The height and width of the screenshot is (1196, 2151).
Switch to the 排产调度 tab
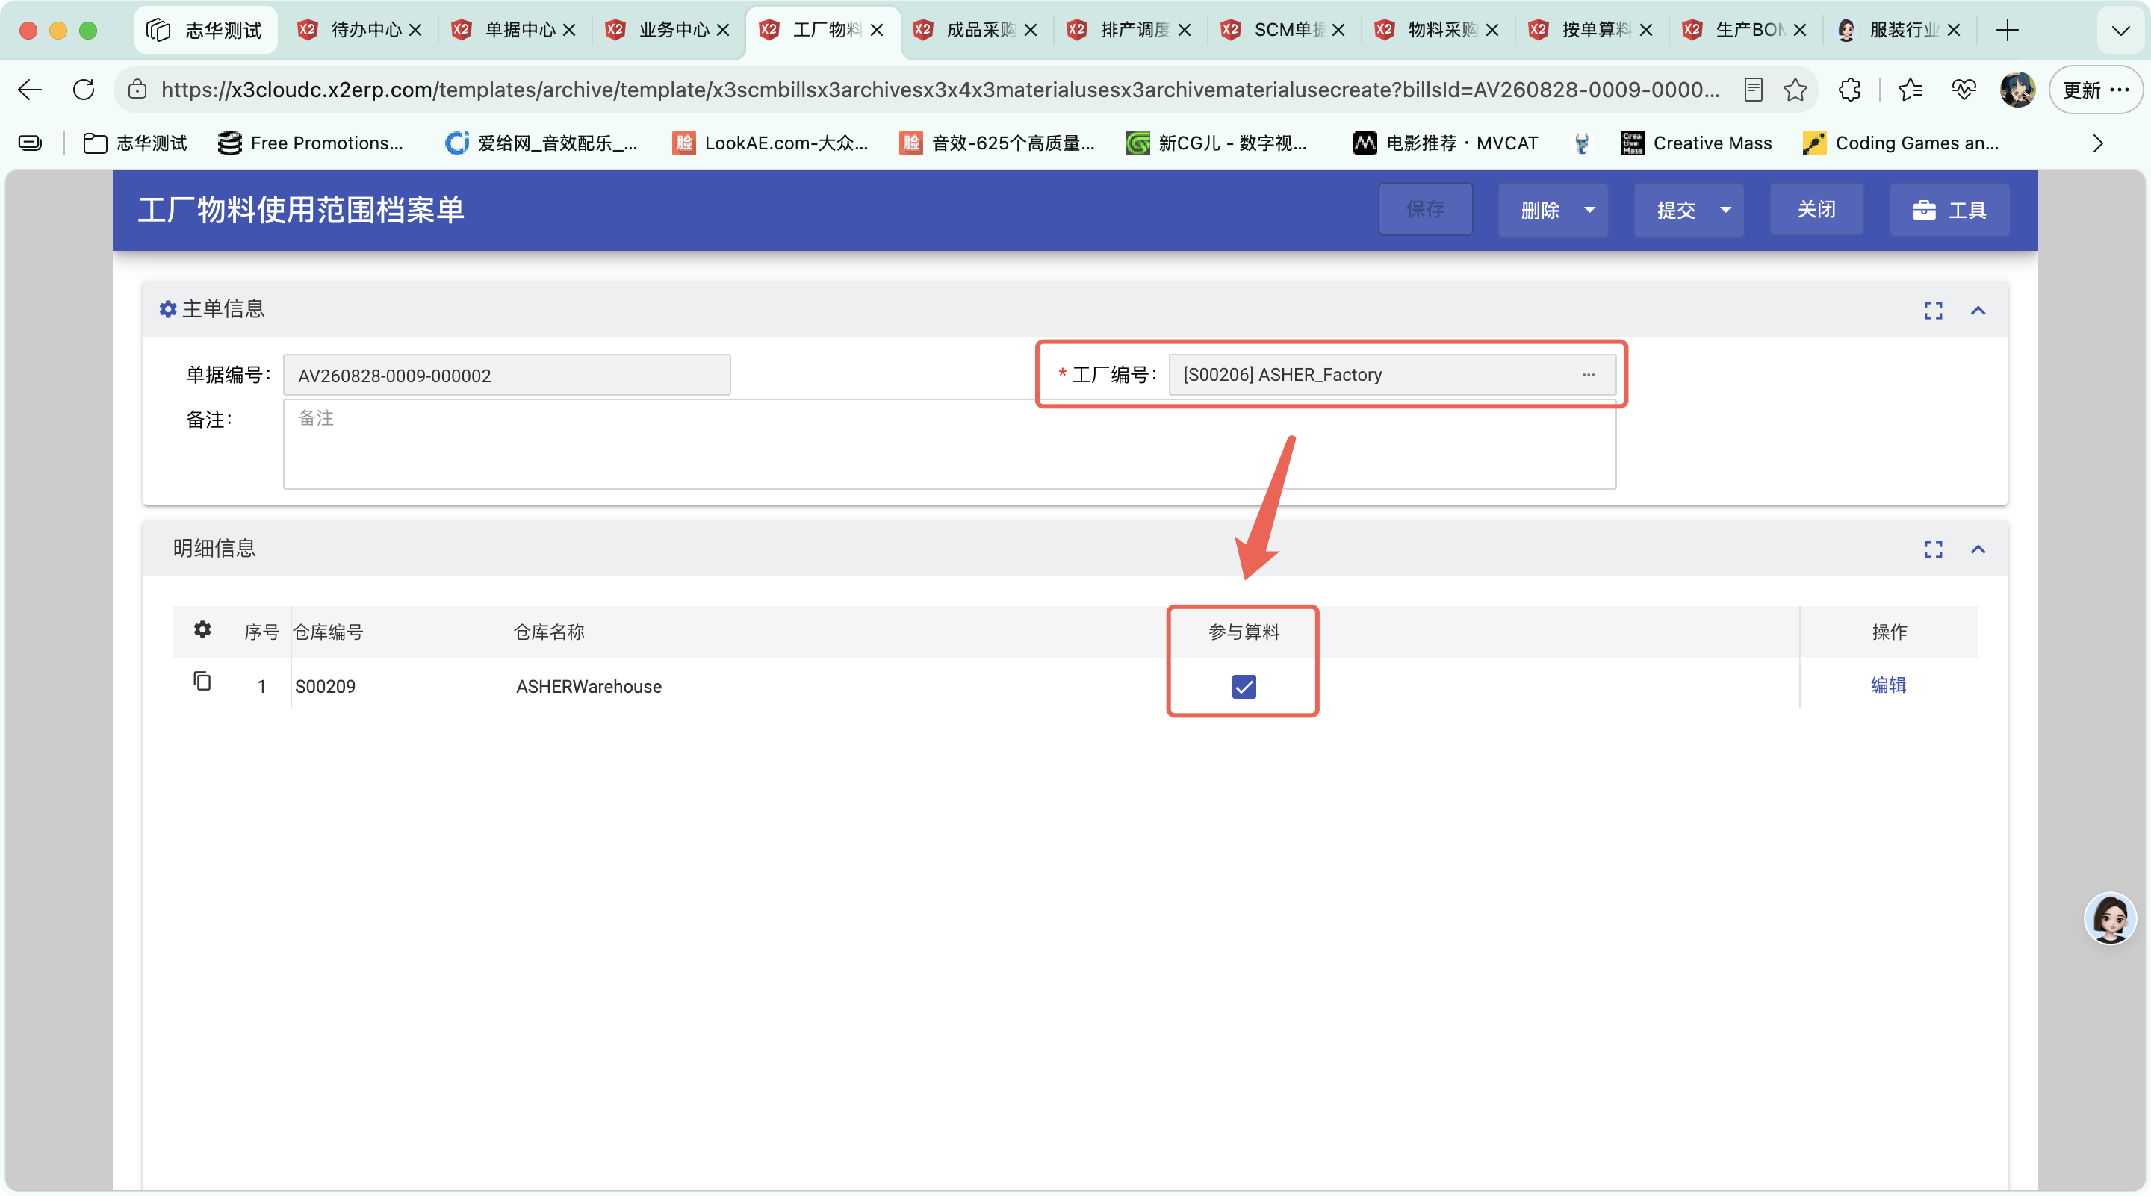pos(1129,30)
